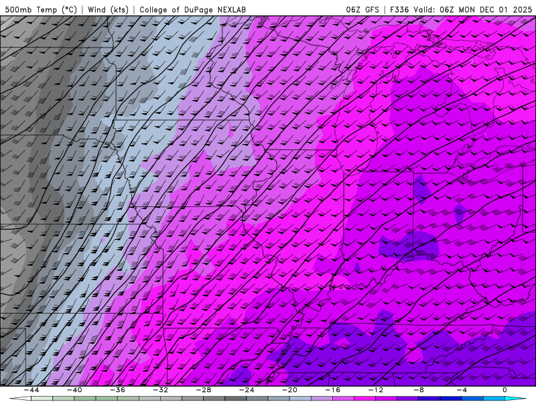
Task: Click the -12 colorbar label
Action: click(376, 390)
